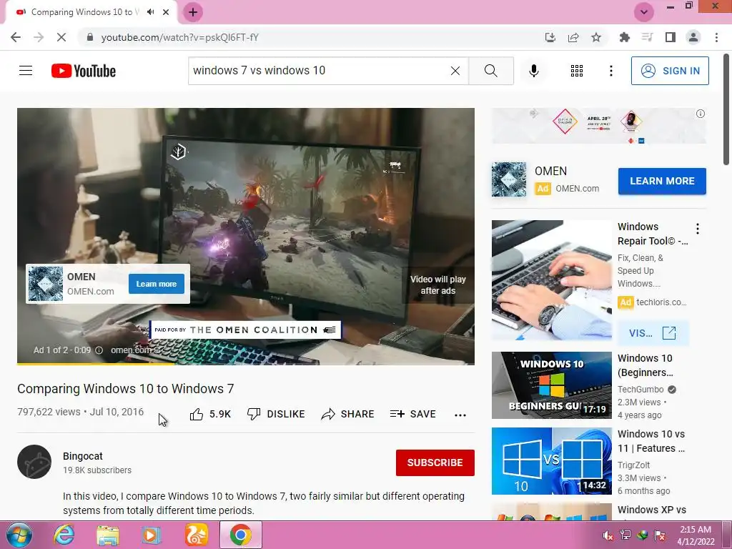Open UC Browser from taskbar
The width and height of the screenshot is (732, 549).
coord(196,535)
